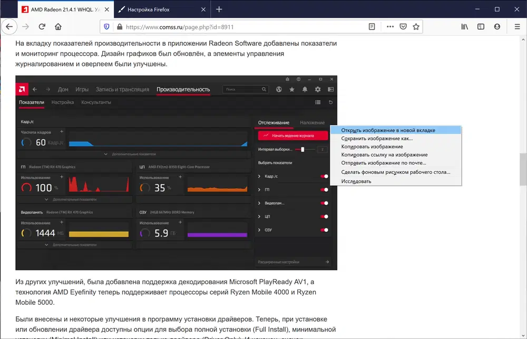Toggle the ГП metric switch
Viewport: 527px width, 339px height.
(324, 190)
